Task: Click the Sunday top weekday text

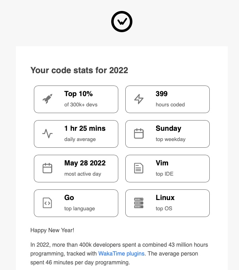Action: (x=168, y=129)
